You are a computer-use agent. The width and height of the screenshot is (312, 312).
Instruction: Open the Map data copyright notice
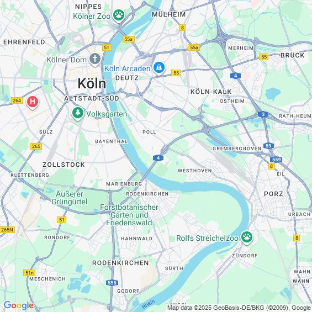point(239,308)
